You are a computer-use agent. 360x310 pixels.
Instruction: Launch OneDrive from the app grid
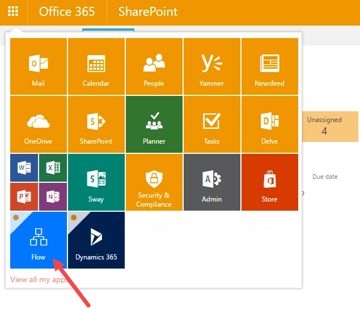39,124
